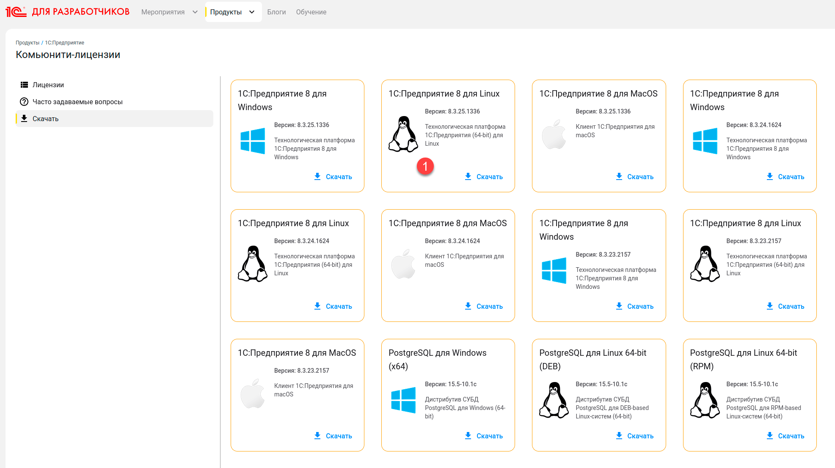835x468 pixels.
Task: Expand the Мероприятия dropdown menu
Action: click(195, 12)
